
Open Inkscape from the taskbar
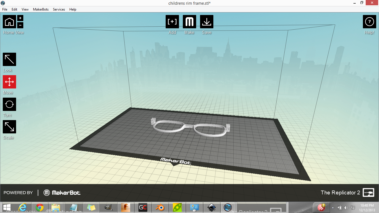pos(212,207)
